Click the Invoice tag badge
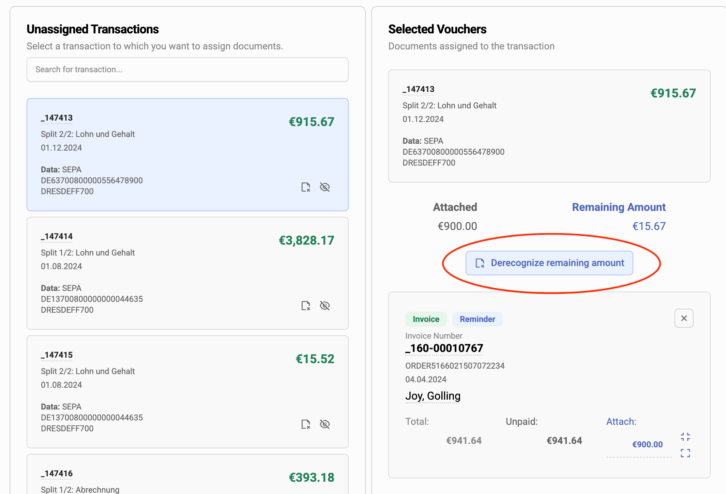Image resolution: width=726 pixels, height=494 pixels. click(x=426, y=319)
